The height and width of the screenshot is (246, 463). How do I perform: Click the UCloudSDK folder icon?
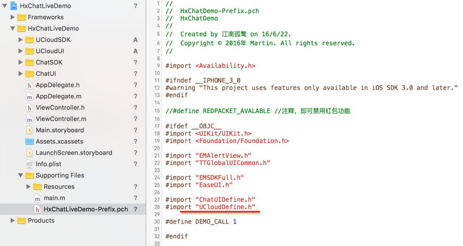[x=29, y=40]
